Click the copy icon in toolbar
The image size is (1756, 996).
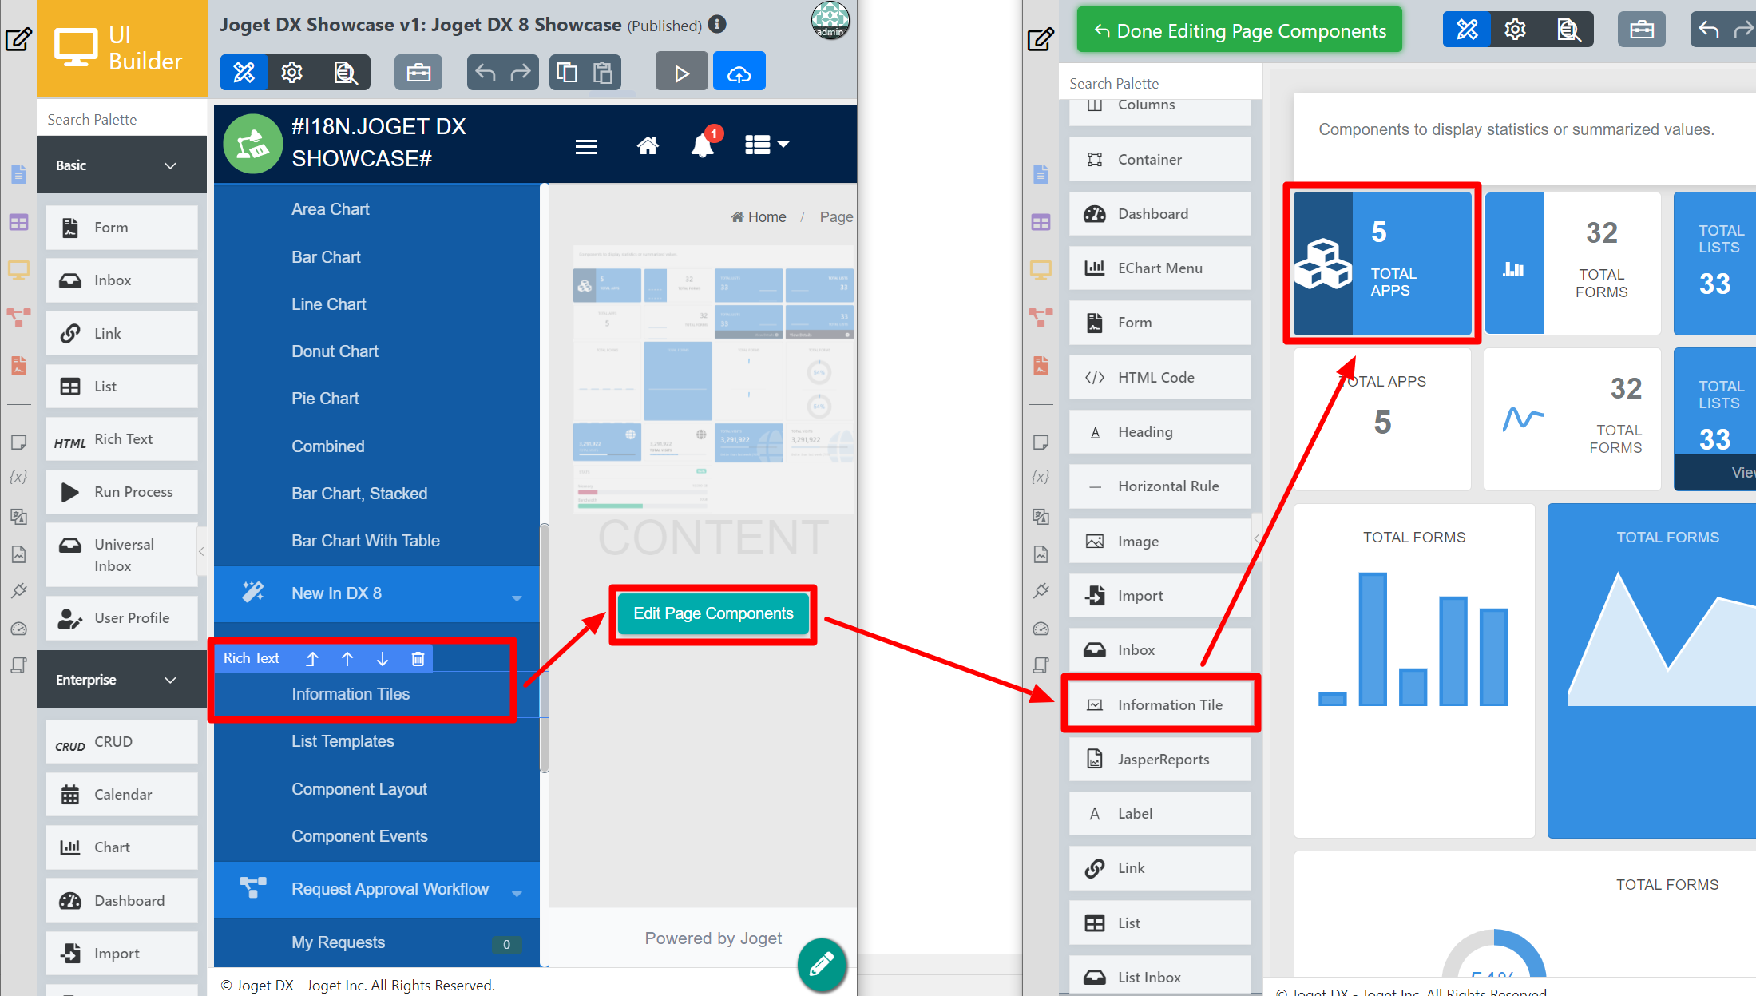pos(567,73)
